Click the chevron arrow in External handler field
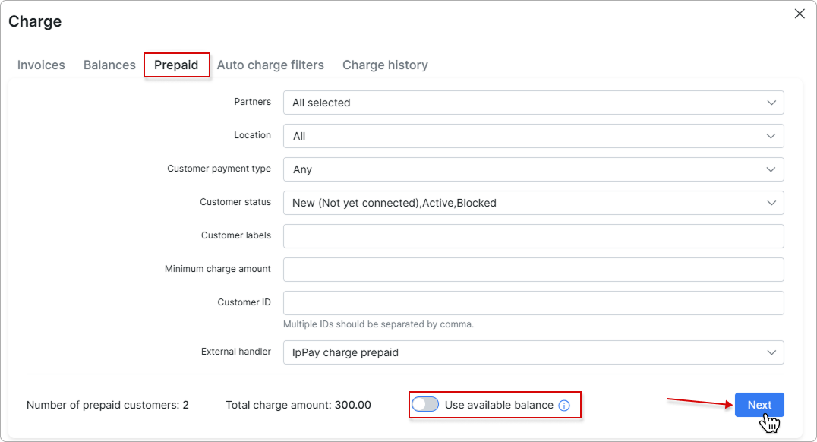 point(771,352)
